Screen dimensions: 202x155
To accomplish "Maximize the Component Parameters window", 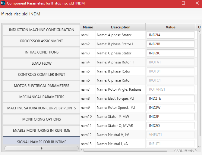I will 183,3.
